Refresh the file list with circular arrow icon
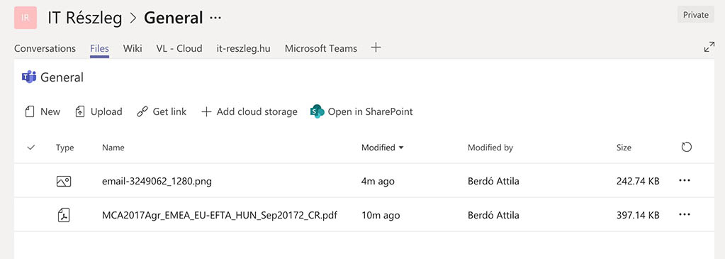The image size is (725, 259). [x=687, y=148]
